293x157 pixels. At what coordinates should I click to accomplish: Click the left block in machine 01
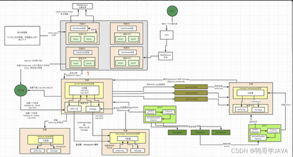(76, 39)
